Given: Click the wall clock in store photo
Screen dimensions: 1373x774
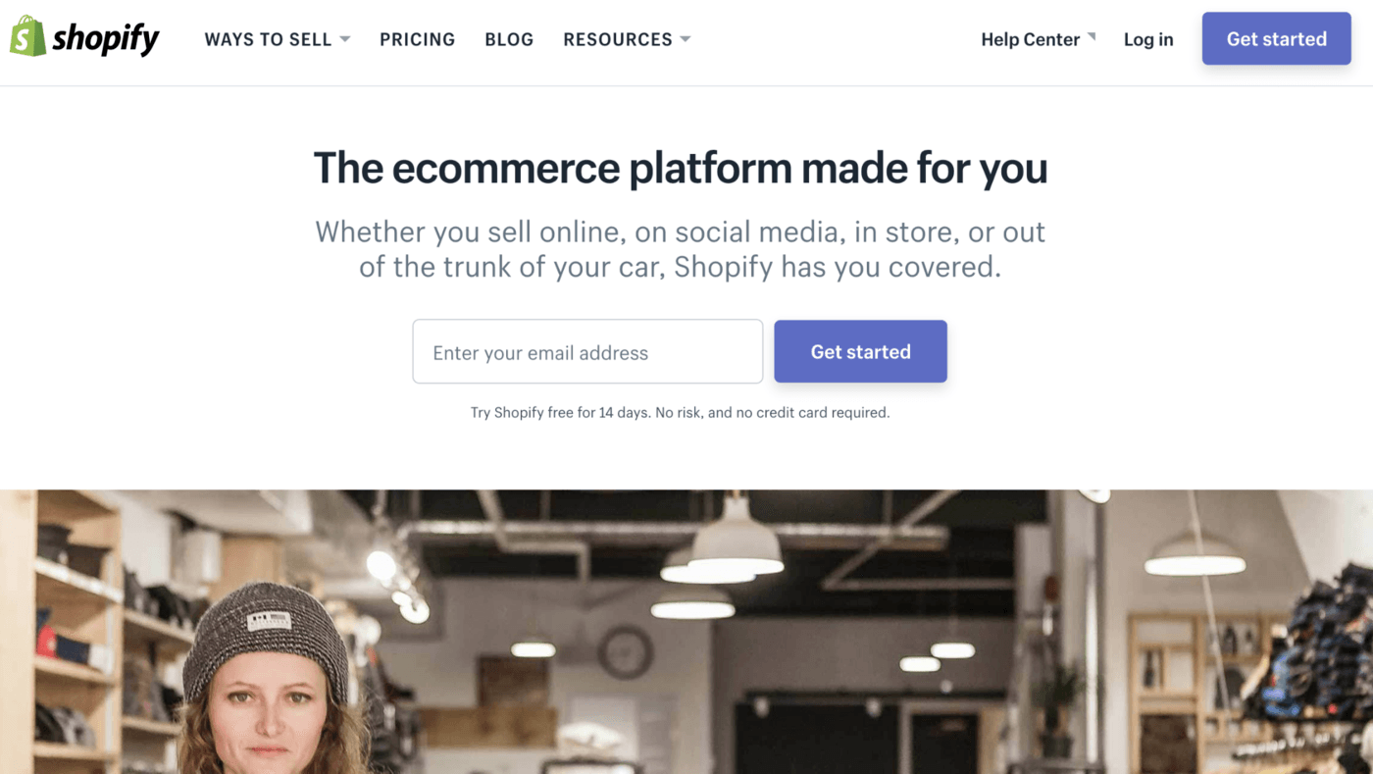Looking at the screenshot, I should [x=626, y=652].
